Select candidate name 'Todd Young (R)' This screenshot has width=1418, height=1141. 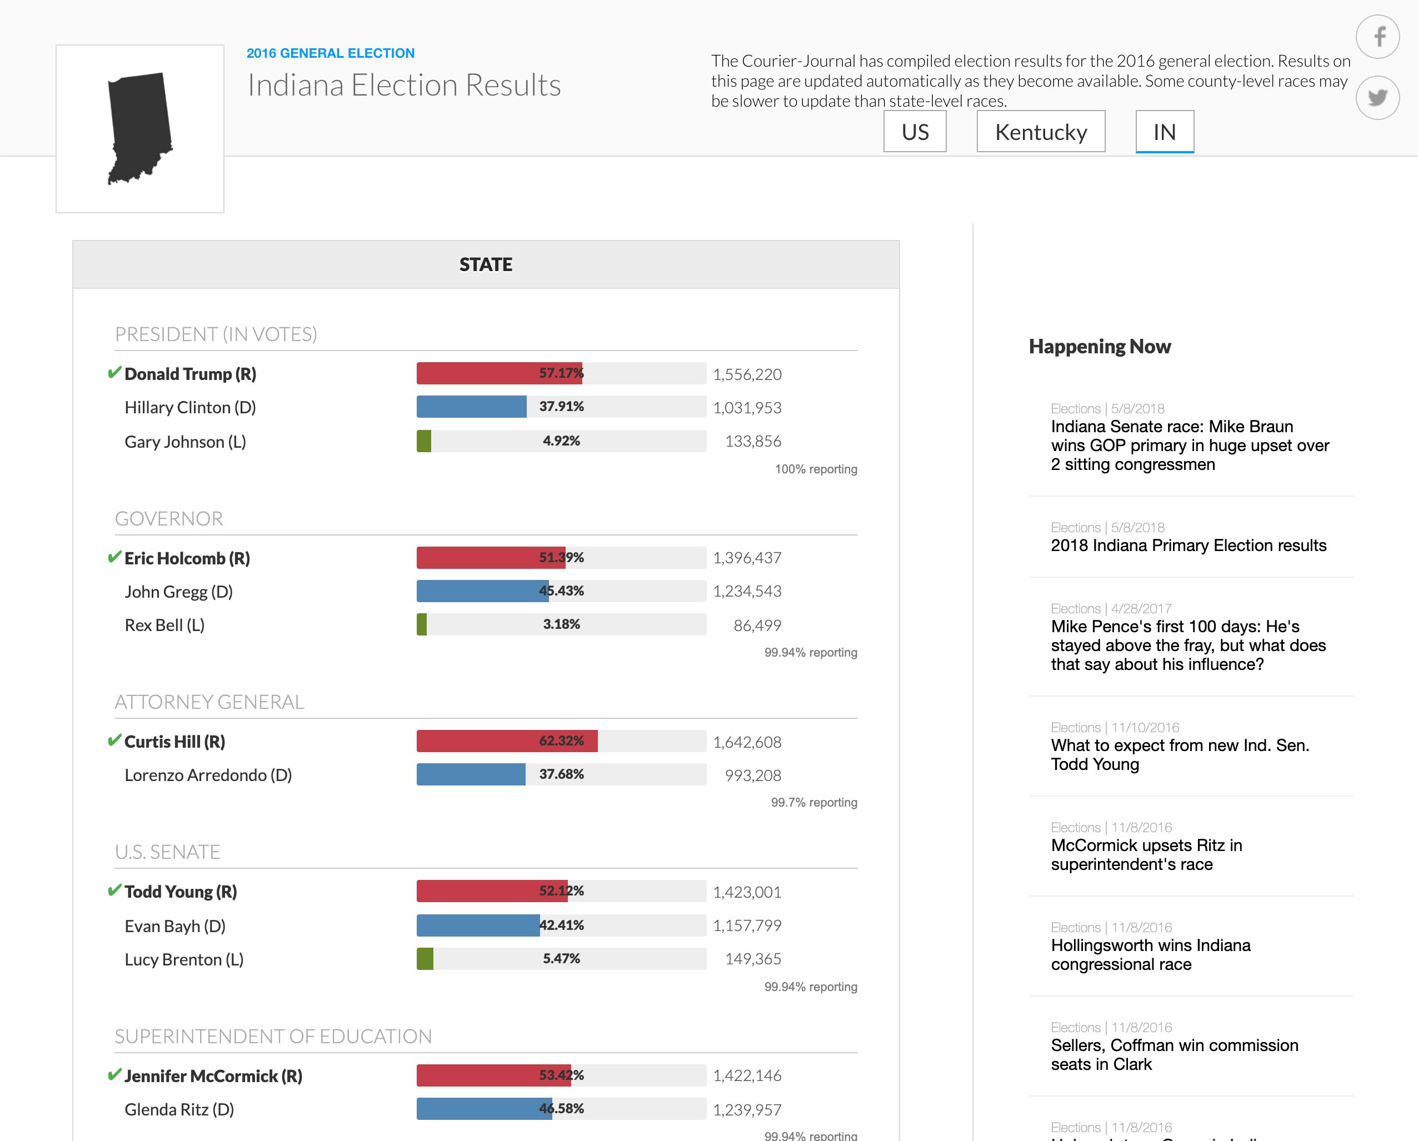(x=181, y=892)
